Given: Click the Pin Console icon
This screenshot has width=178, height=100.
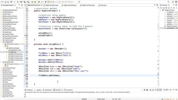Looking at the screenshot, I should pos(164,90).
